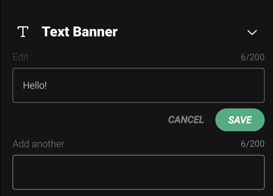Activate the input box below Add another

coord(138,172)
